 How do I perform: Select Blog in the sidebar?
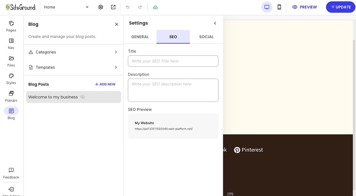coord(11,114)
